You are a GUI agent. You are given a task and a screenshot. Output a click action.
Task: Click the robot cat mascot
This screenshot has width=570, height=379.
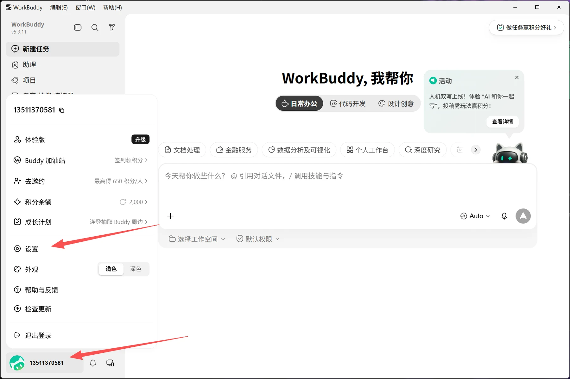510,153
